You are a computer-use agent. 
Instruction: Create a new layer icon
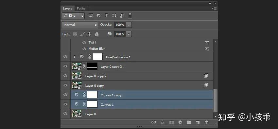coord(198,122)
